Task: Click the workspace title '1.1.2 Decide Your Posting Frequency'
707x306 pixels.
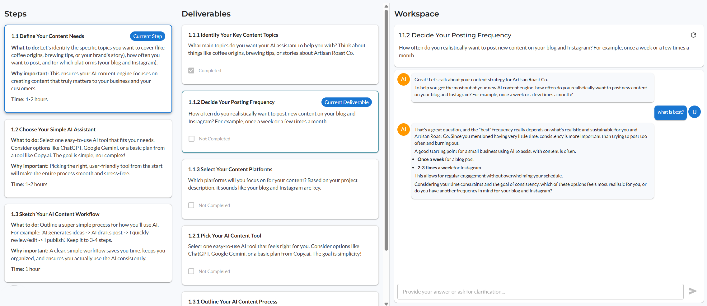Action: point(455,35)
